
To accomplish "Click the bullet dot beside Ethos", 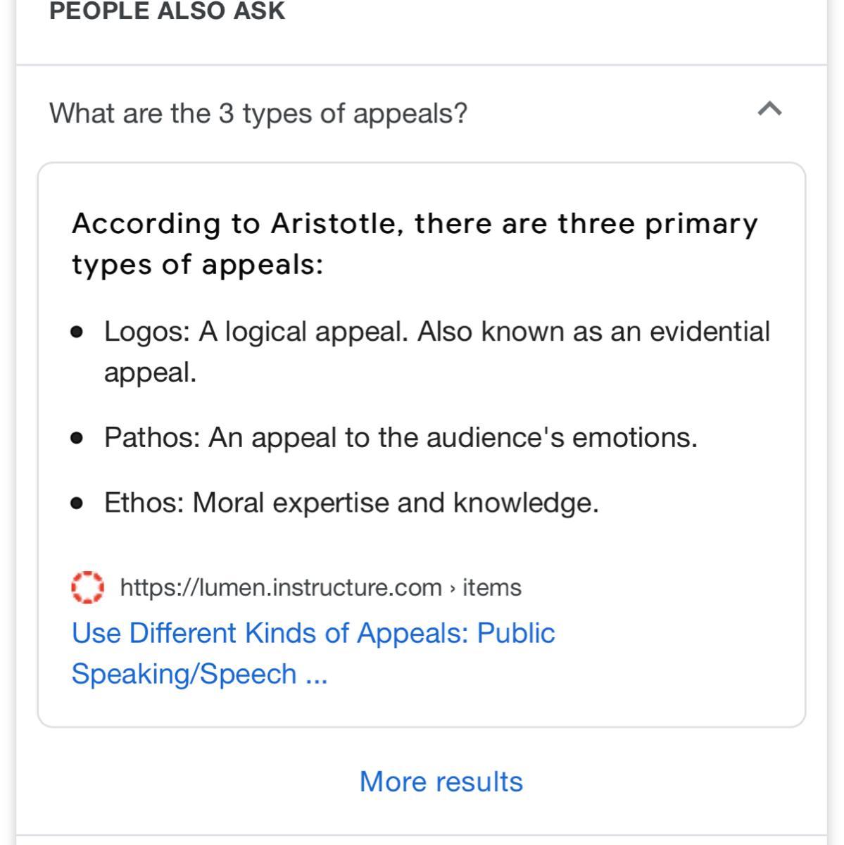I will tap(77, 503).
